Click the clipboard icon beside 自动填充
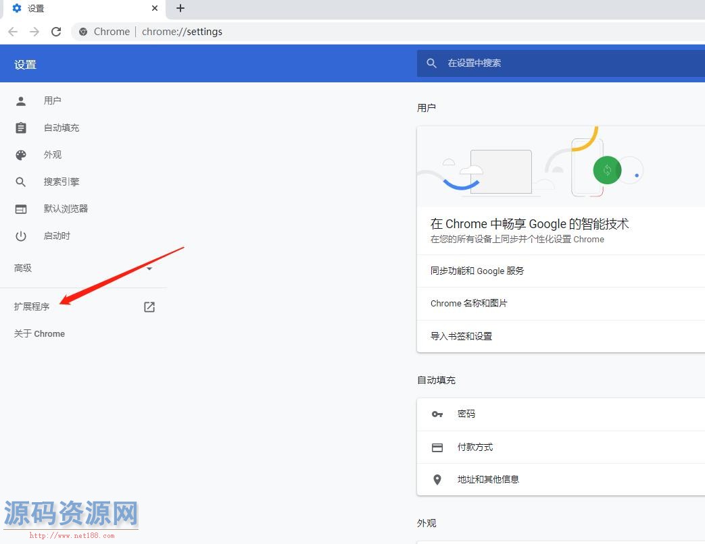The height and width of the screenshot is (544, 705). click(x=21, y=128)
